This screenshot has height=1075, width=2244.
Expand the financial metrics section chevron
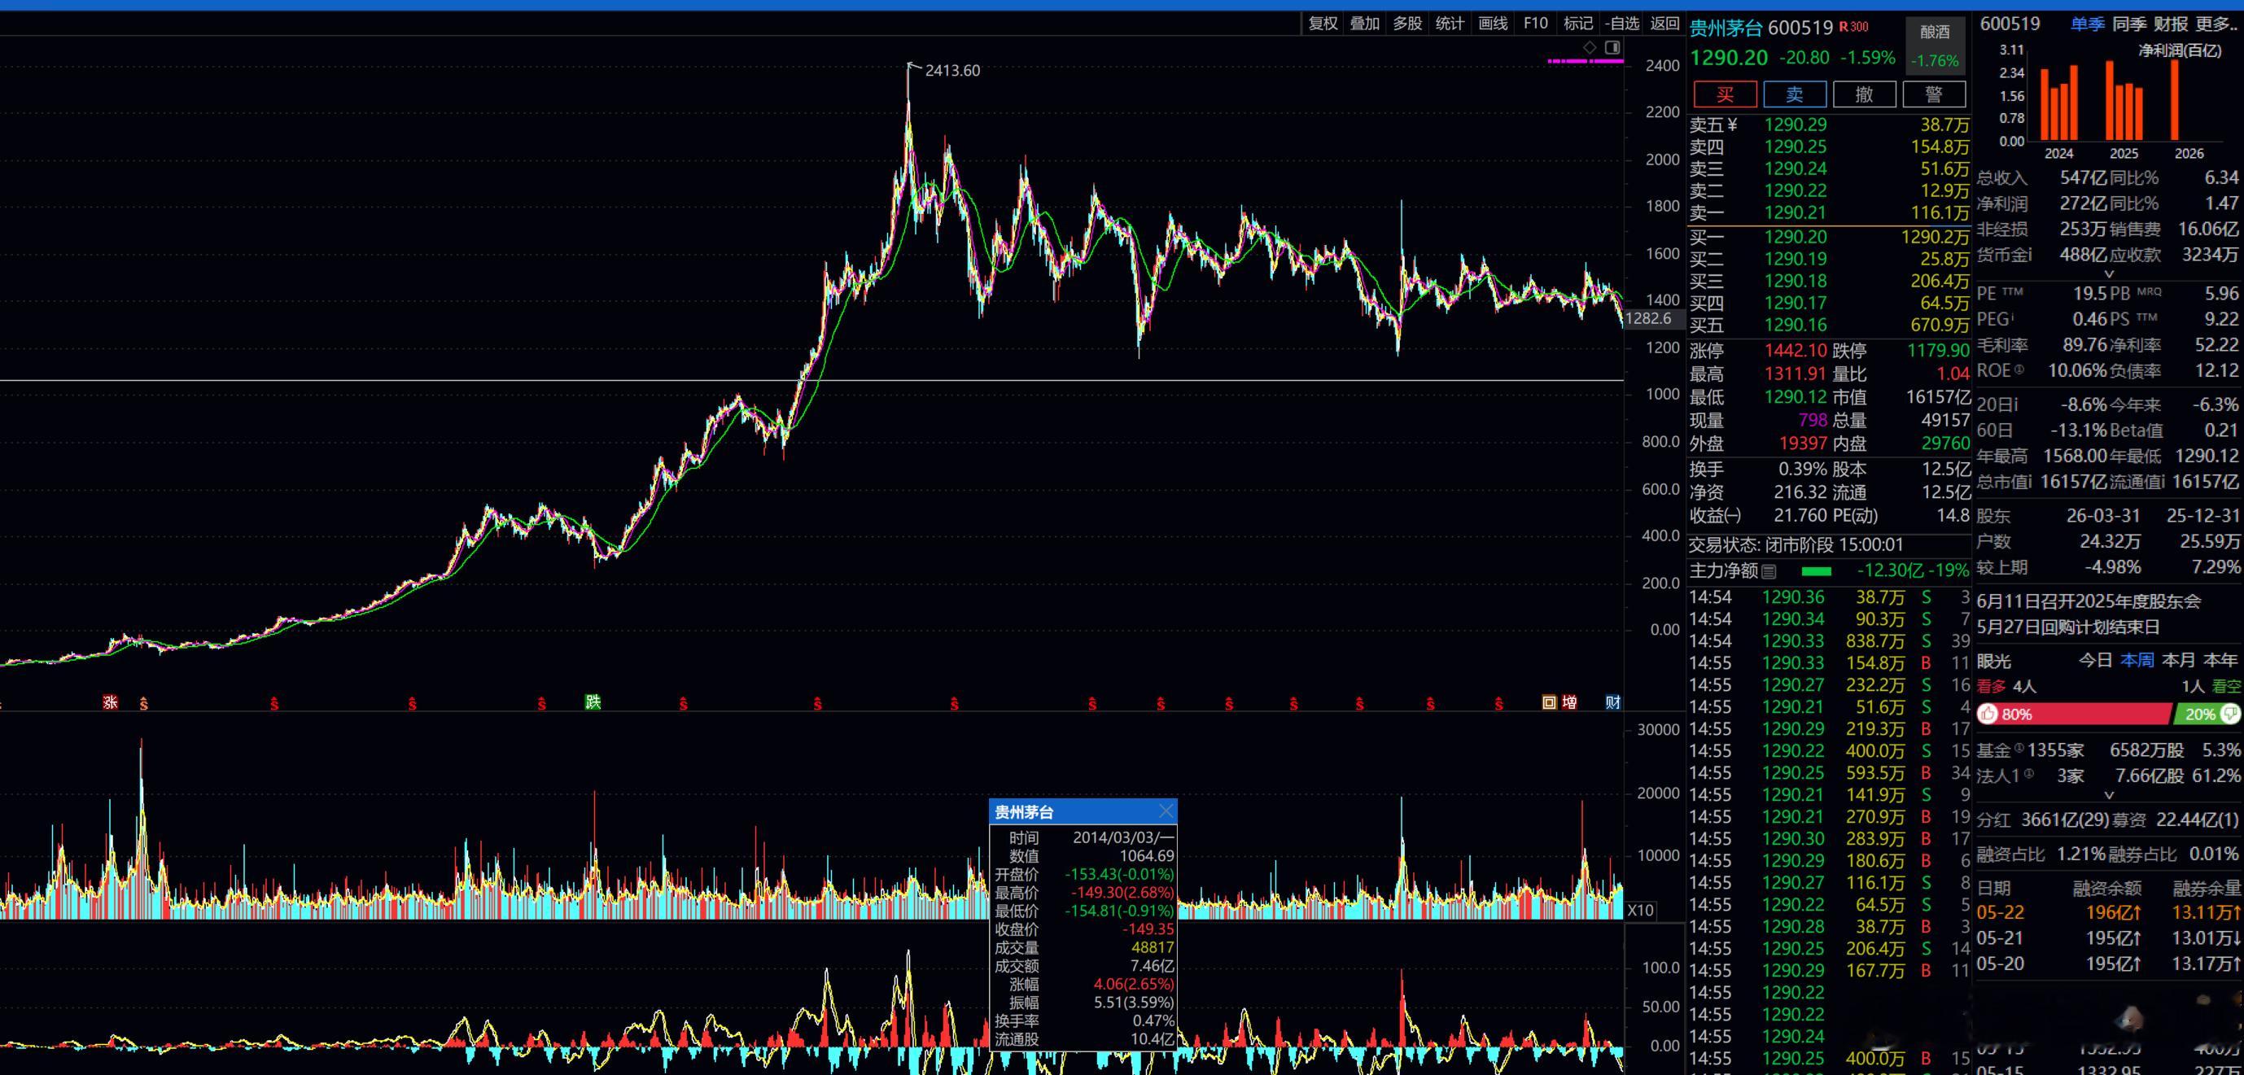2108,273
